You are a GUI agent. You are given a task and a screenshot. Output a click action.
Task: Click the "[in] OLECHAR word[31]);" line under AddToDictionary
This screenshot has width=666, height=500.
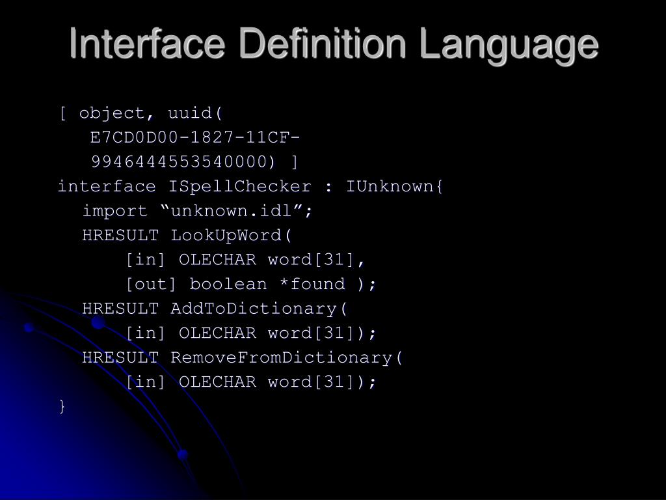251,333
